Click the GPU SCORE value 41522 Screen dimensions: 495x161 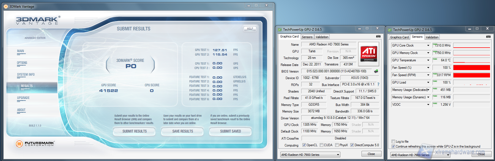tap(108, 91)
